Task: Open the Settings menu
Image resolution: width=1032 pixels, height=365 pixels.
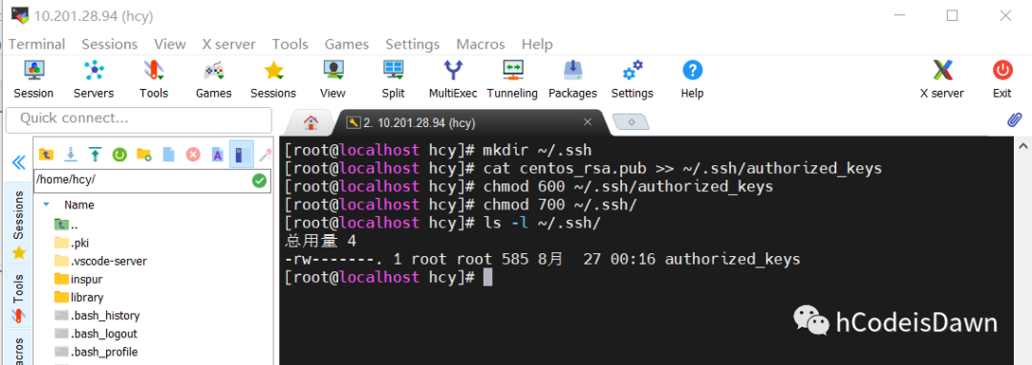Action: (413, 44)
